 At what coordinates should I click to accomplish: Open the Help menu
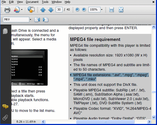point(67,2)
